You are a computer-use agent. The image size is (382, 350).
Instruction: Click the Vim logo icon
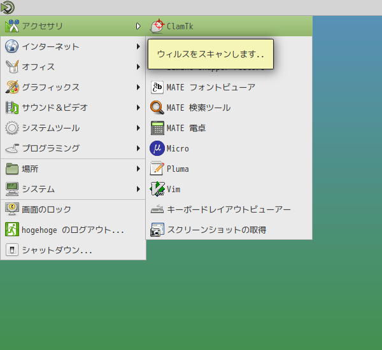(157, 189)
